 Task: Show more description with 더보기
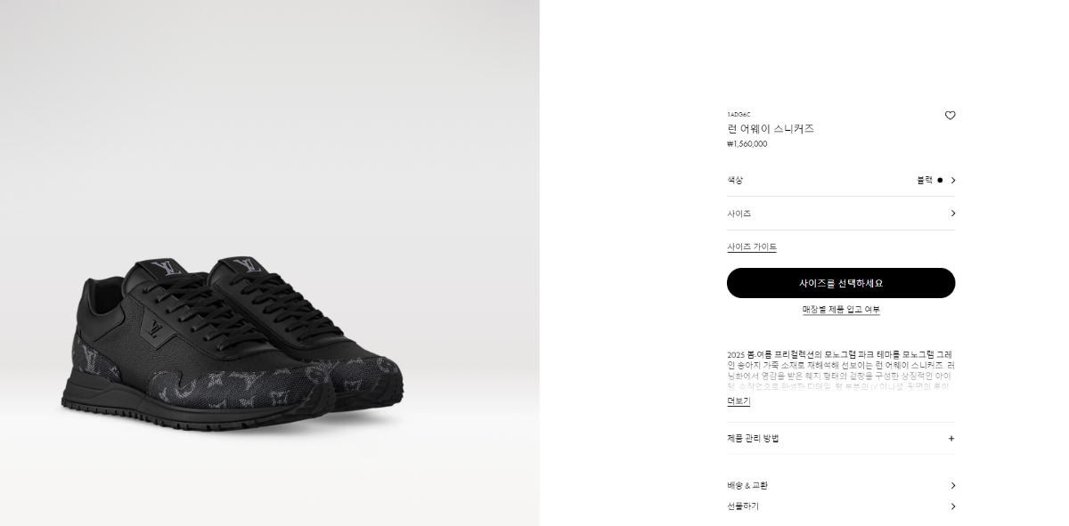click(739, 401)
